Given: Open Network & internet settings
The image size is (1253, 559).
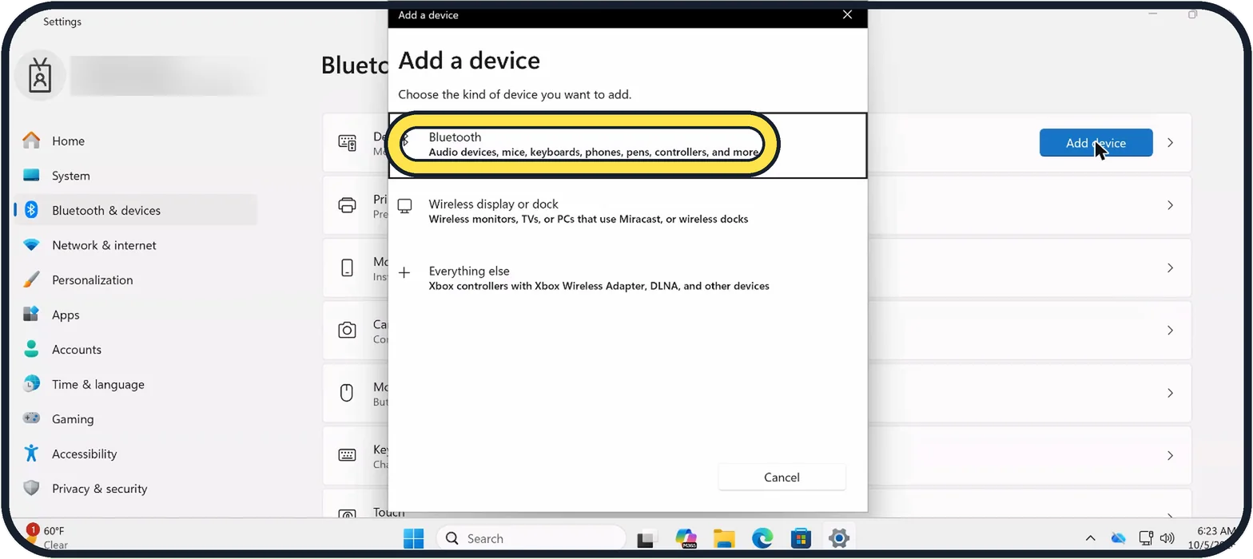Looking at the screenshot, I should point(136,245).
